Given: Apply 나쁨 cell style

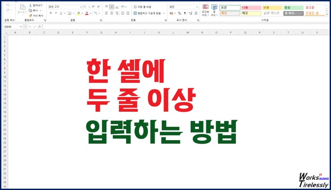Looking at the screenshot, I should (251, 8).
